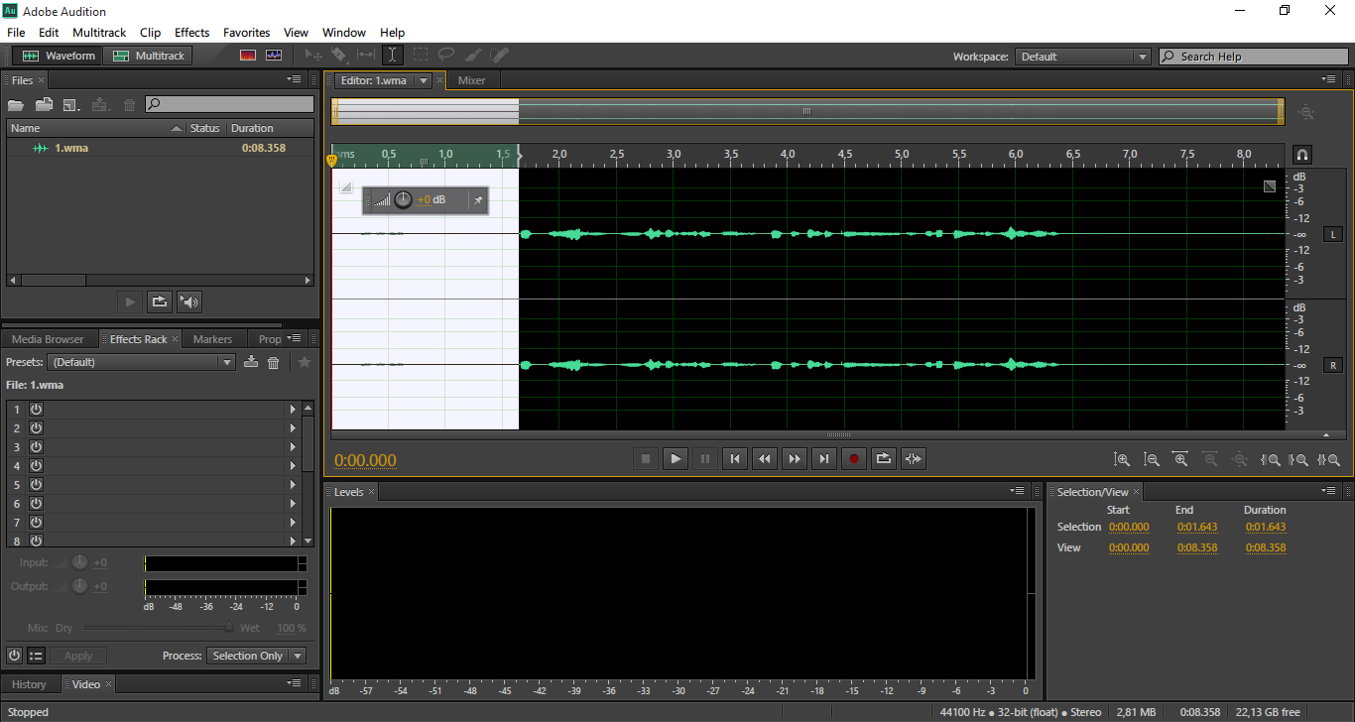Start playback with the Play button
The image size is (1355, 722).
pos(676,458)
